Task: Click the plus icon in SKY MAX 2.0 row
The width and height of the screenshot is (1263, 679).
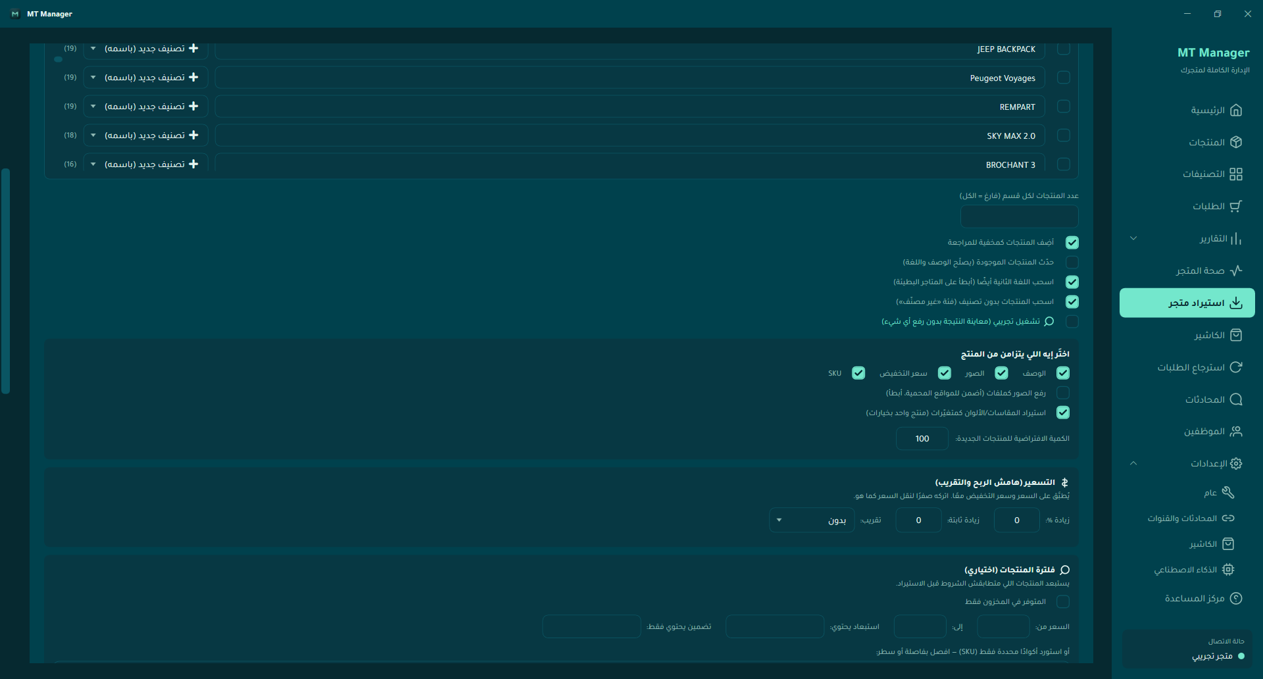Action: click(x=193, y=135)
